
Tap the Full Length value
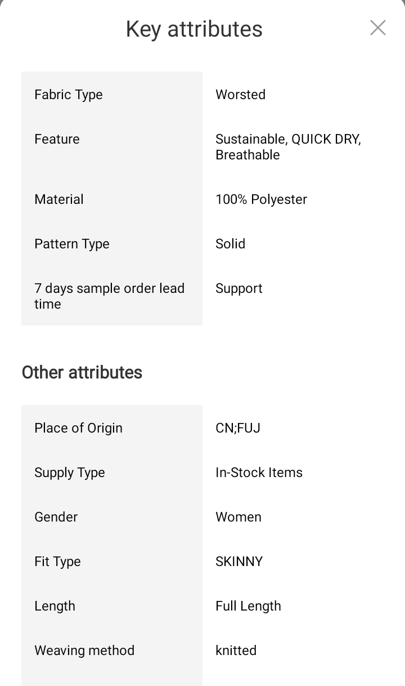click(x=248, y=606)
